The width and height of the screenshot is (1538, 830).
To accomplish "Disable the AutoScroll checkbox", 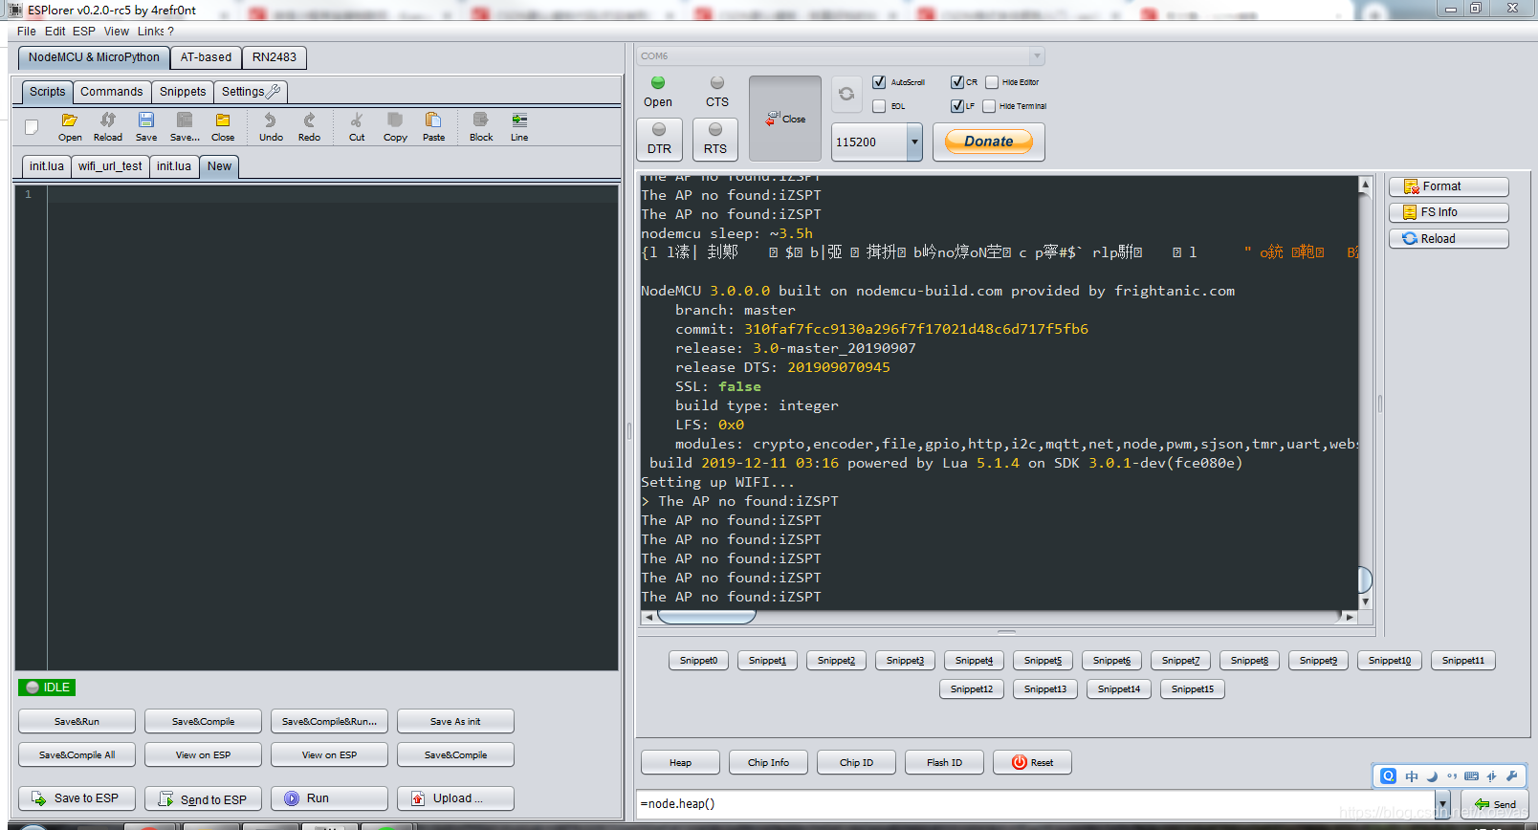I will [879, 82].
